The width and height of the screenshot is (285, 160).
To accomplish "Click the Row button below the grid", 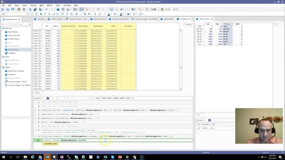I will point(38,93).
